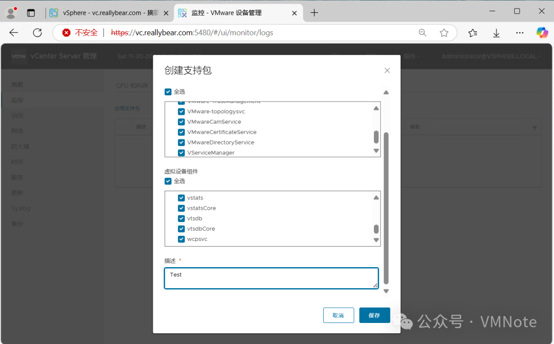The image size is (554, 344).
Task: Switch to vSphere vc.reallybear.com tab
Action: [x=110, y=13]
